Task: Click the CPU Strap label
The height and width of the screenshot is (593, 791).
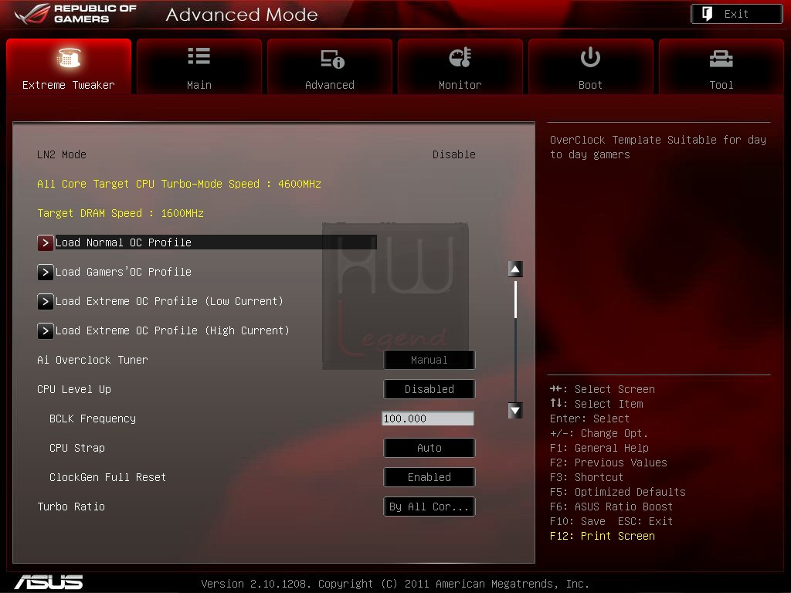Action: [77, 448]
